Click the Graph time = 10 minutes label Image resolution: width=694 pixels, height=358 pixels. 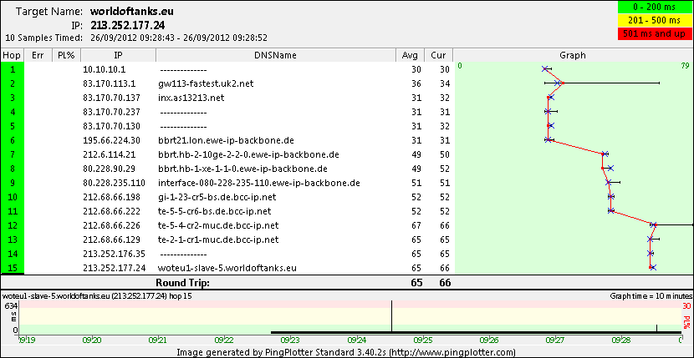[651, 295]
